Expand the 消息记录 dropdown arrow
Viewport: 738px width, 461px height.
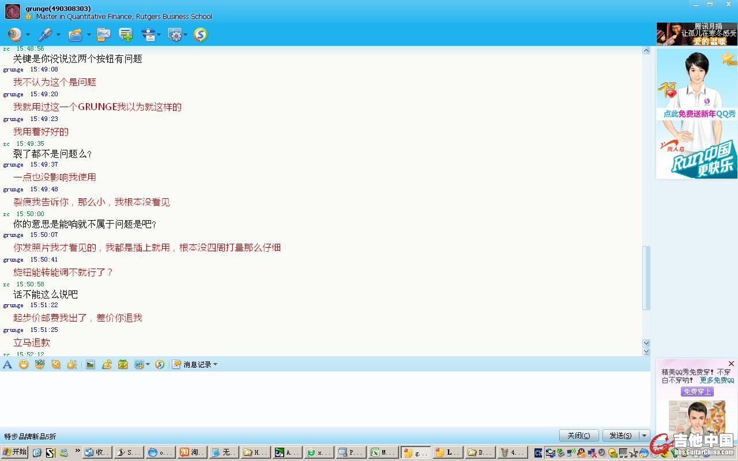click(x=216, y=364)
